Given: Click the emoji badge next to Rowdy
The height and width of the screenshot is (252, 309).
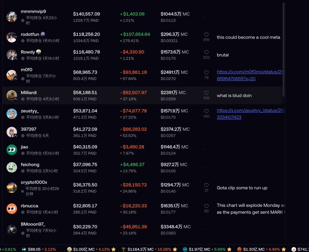Looking at the screenshot, I should point(39,51).
